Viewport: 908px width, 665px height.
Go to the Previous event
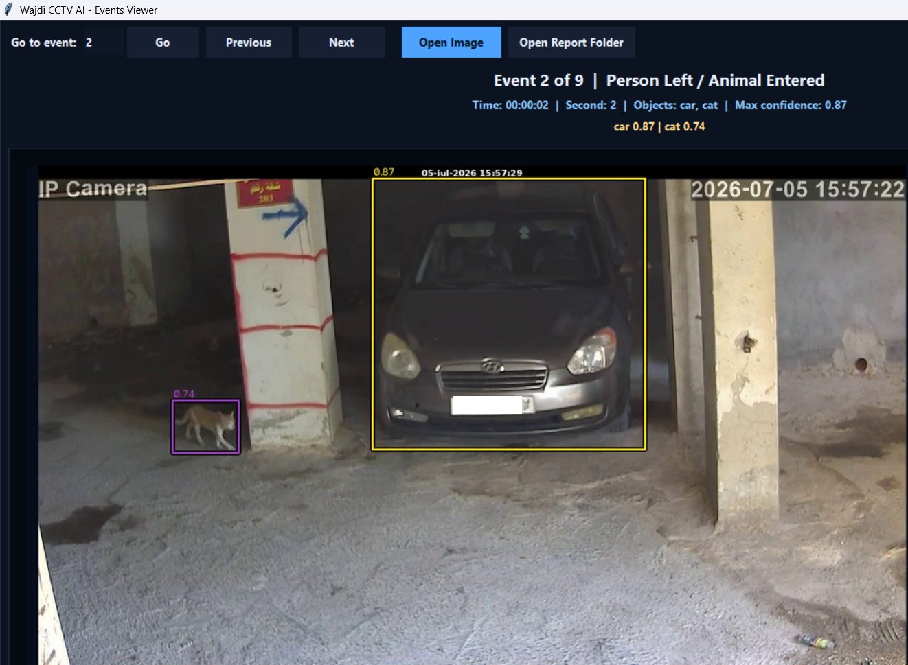coord(249,43)
